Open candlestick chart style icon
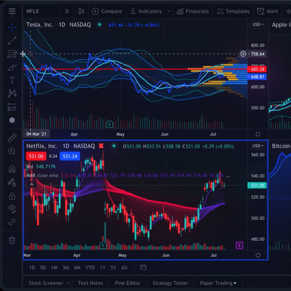 click(x=81, y=11)
